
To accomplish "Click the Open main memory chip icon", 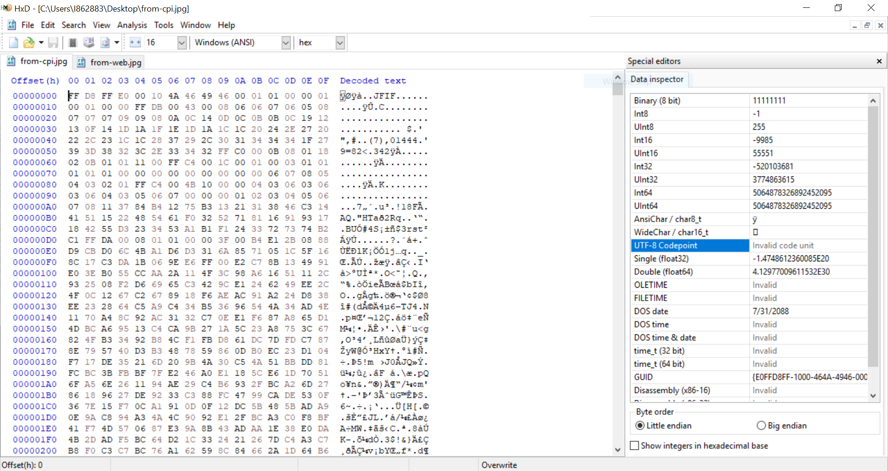I will [x=73, y=43].
